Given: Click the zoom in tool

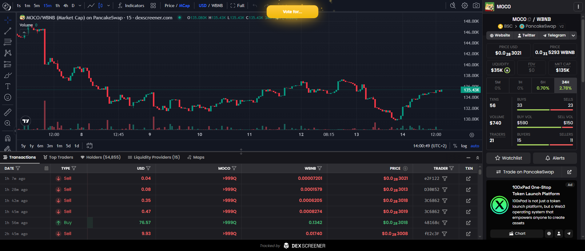Looking at the screenshot, I should pos(8,123).
